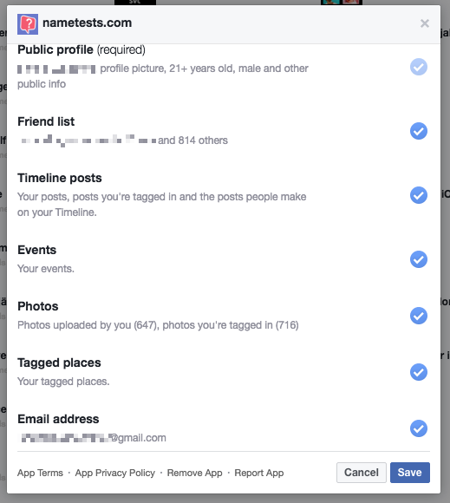Turn off Tagged places permission

pyautogui.click(x=419, y=372)
